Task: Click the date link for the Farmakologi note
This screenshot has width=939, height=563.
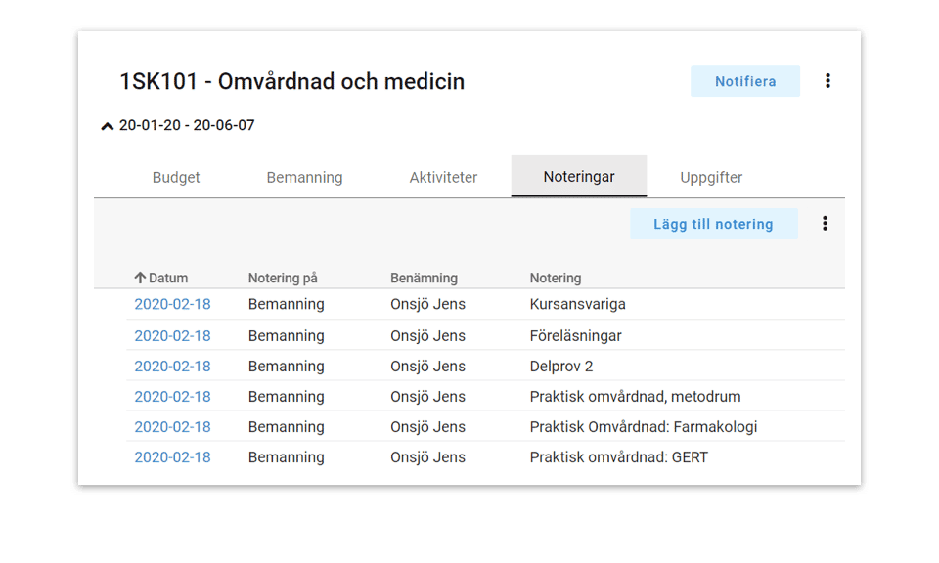Action: (x=172, y=427)
